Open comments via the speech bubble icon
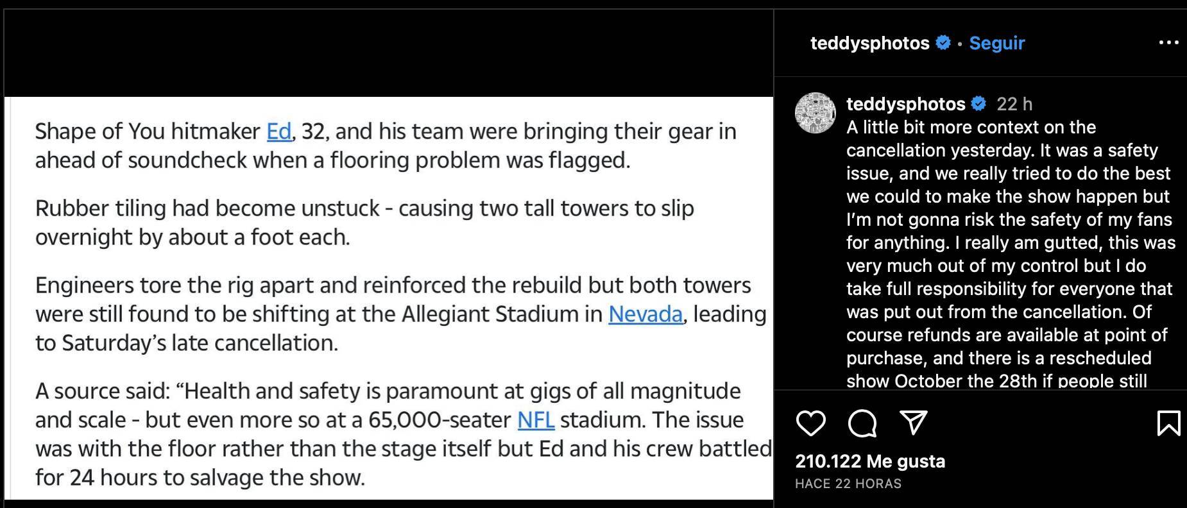Image resolution: width=1187 pixels, height=508 pixels. pos(862,423)
